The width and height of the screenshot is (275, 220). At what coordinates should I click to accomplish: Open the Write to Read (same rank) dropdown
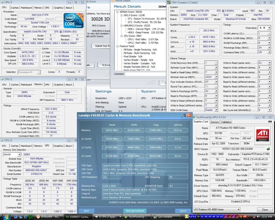(x=269, y=63)
